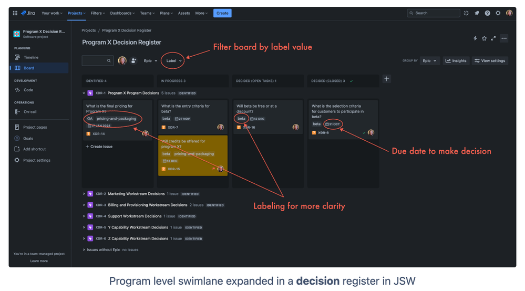Expand the XDR-6 Z Capability swimlane
The image size is (525, 291).
click(84, 238)
